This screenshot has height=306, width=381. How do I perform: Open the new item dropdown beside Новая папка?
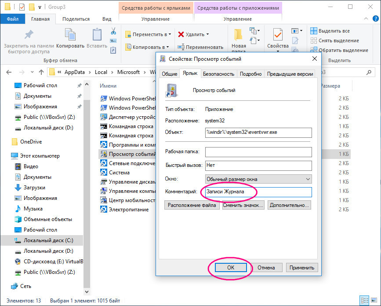pyautogui.click(x=254, y=31)
